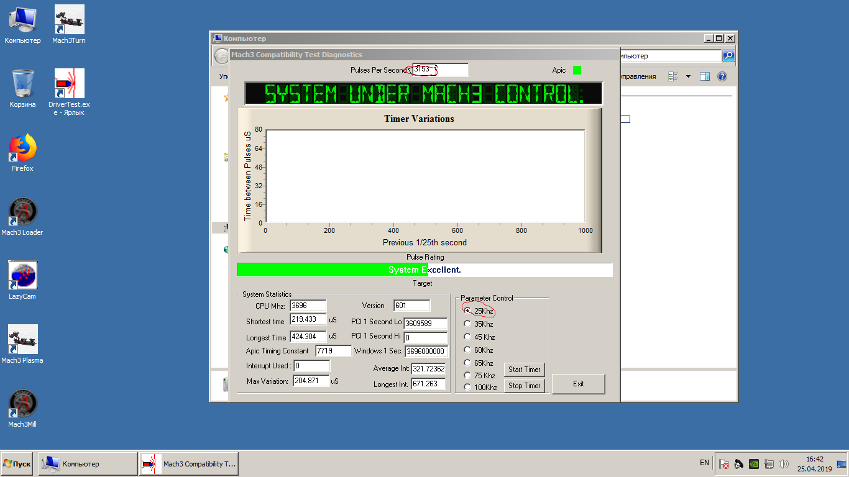Select the Mach3 Loader desktop shortcut

click(x=22, y=217)
